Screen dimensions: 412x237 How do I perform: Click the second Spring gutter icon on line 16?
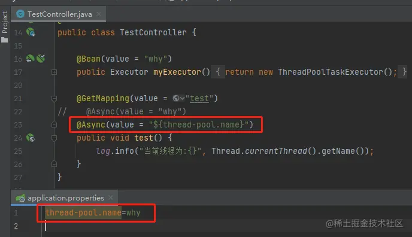[41, 58]
